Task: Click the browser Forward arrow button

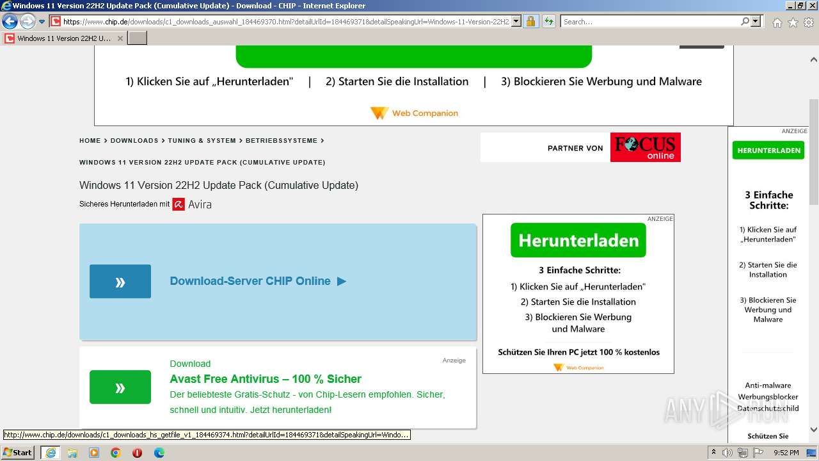Action: [x=28, y=22]
